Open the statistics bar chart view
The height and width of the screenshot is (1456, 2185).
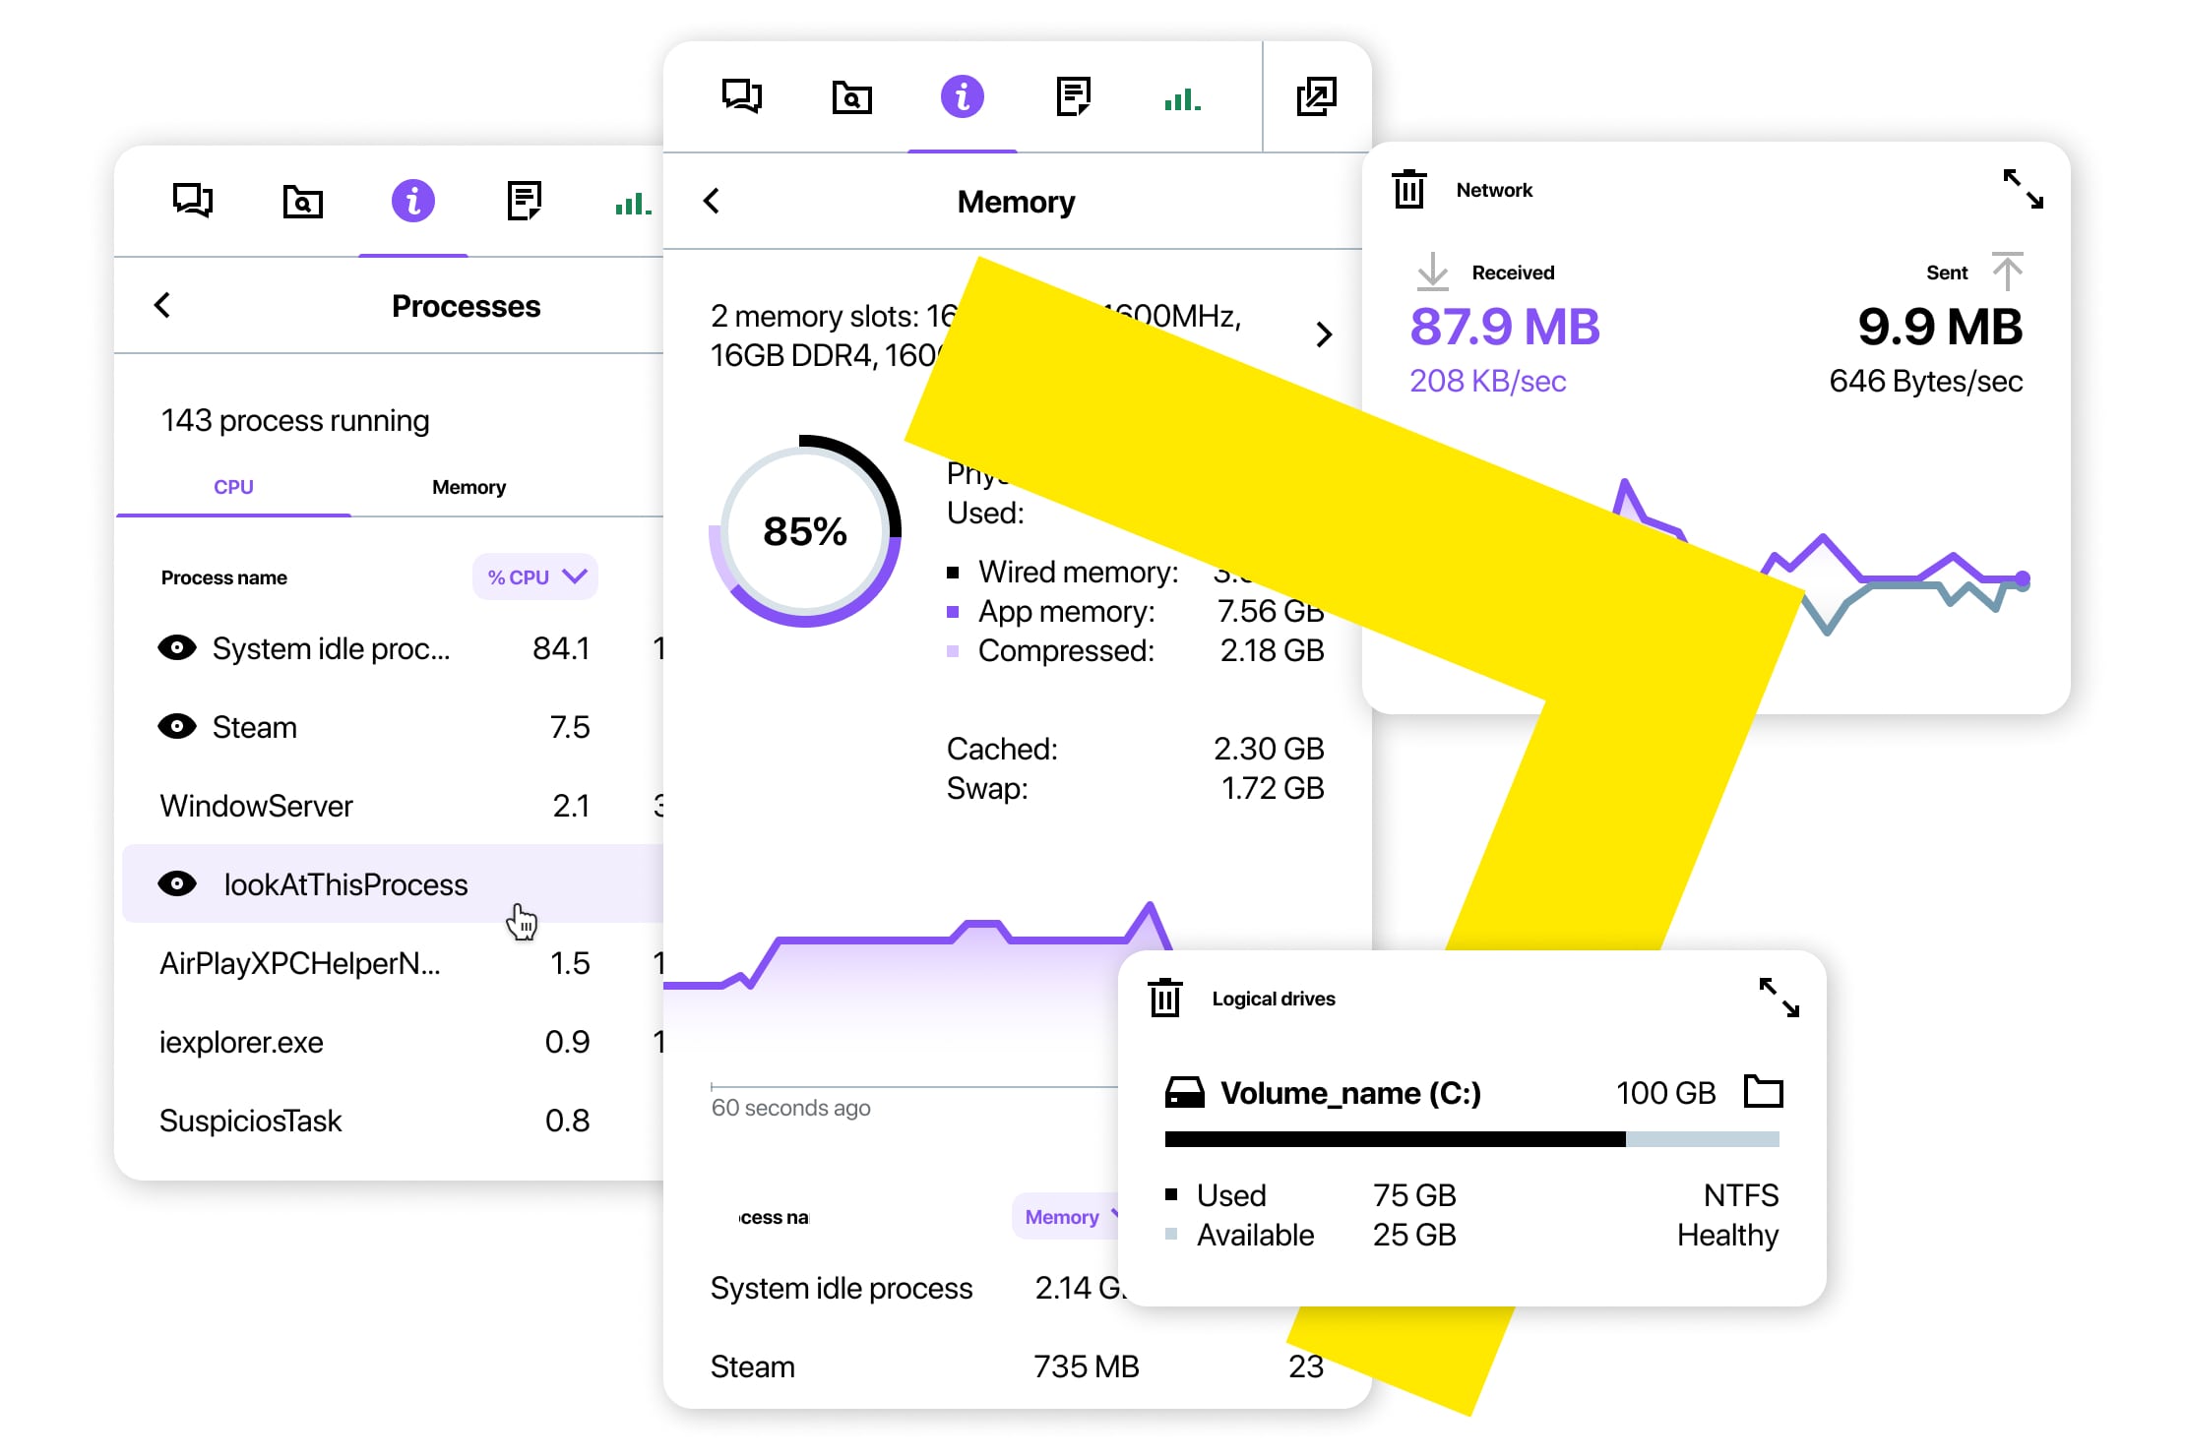coord(1181,98)
